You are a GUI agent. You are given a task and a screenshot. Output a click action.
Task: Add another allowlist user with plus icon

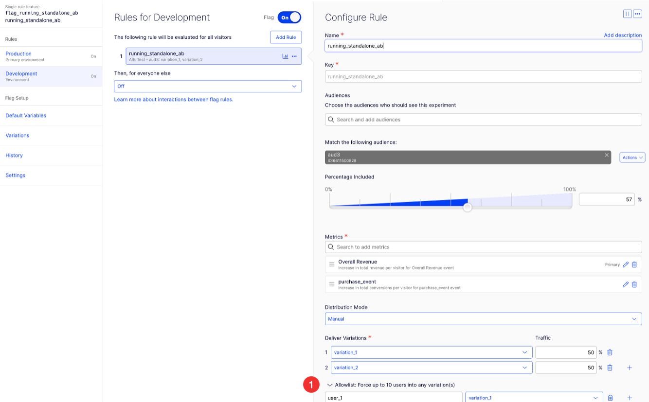[630, 398]
